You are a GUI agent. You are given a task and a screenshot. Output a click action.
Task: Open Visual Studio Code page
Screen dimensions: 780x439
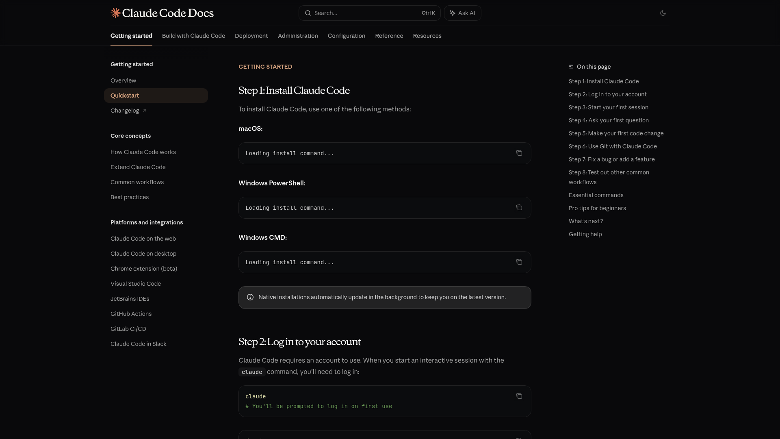[x=156, y=284]
